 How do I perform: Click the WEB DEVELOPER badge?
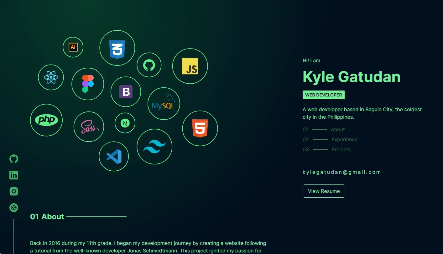324,95
